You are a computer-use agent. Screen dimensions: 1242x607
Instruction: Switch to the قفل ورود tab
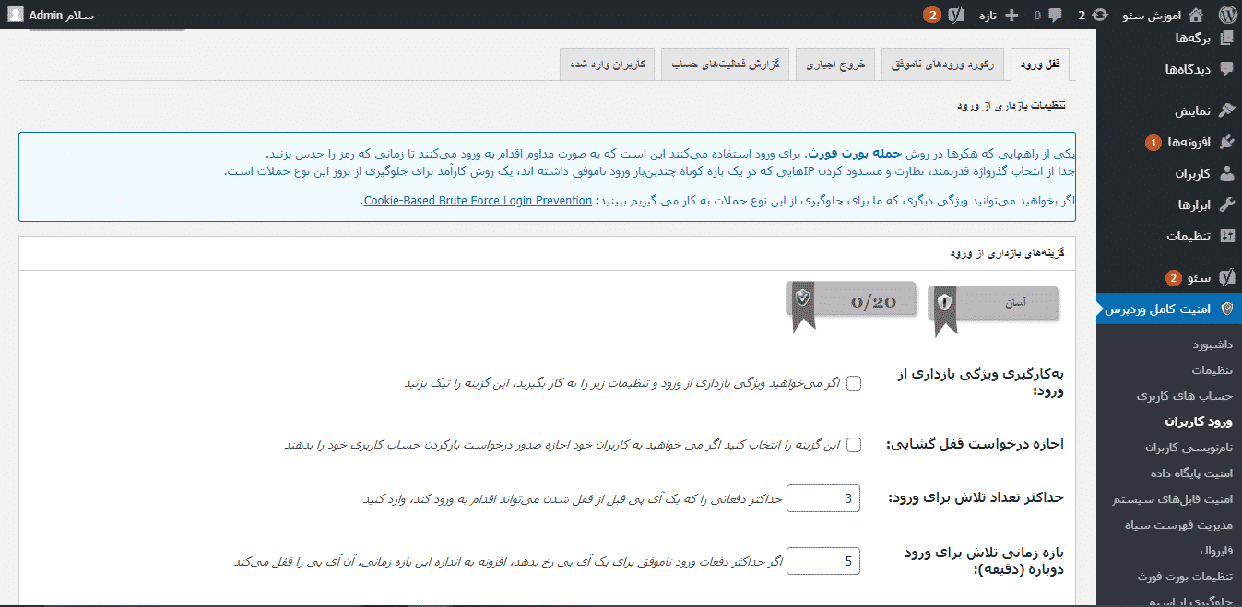point(1040,64)
